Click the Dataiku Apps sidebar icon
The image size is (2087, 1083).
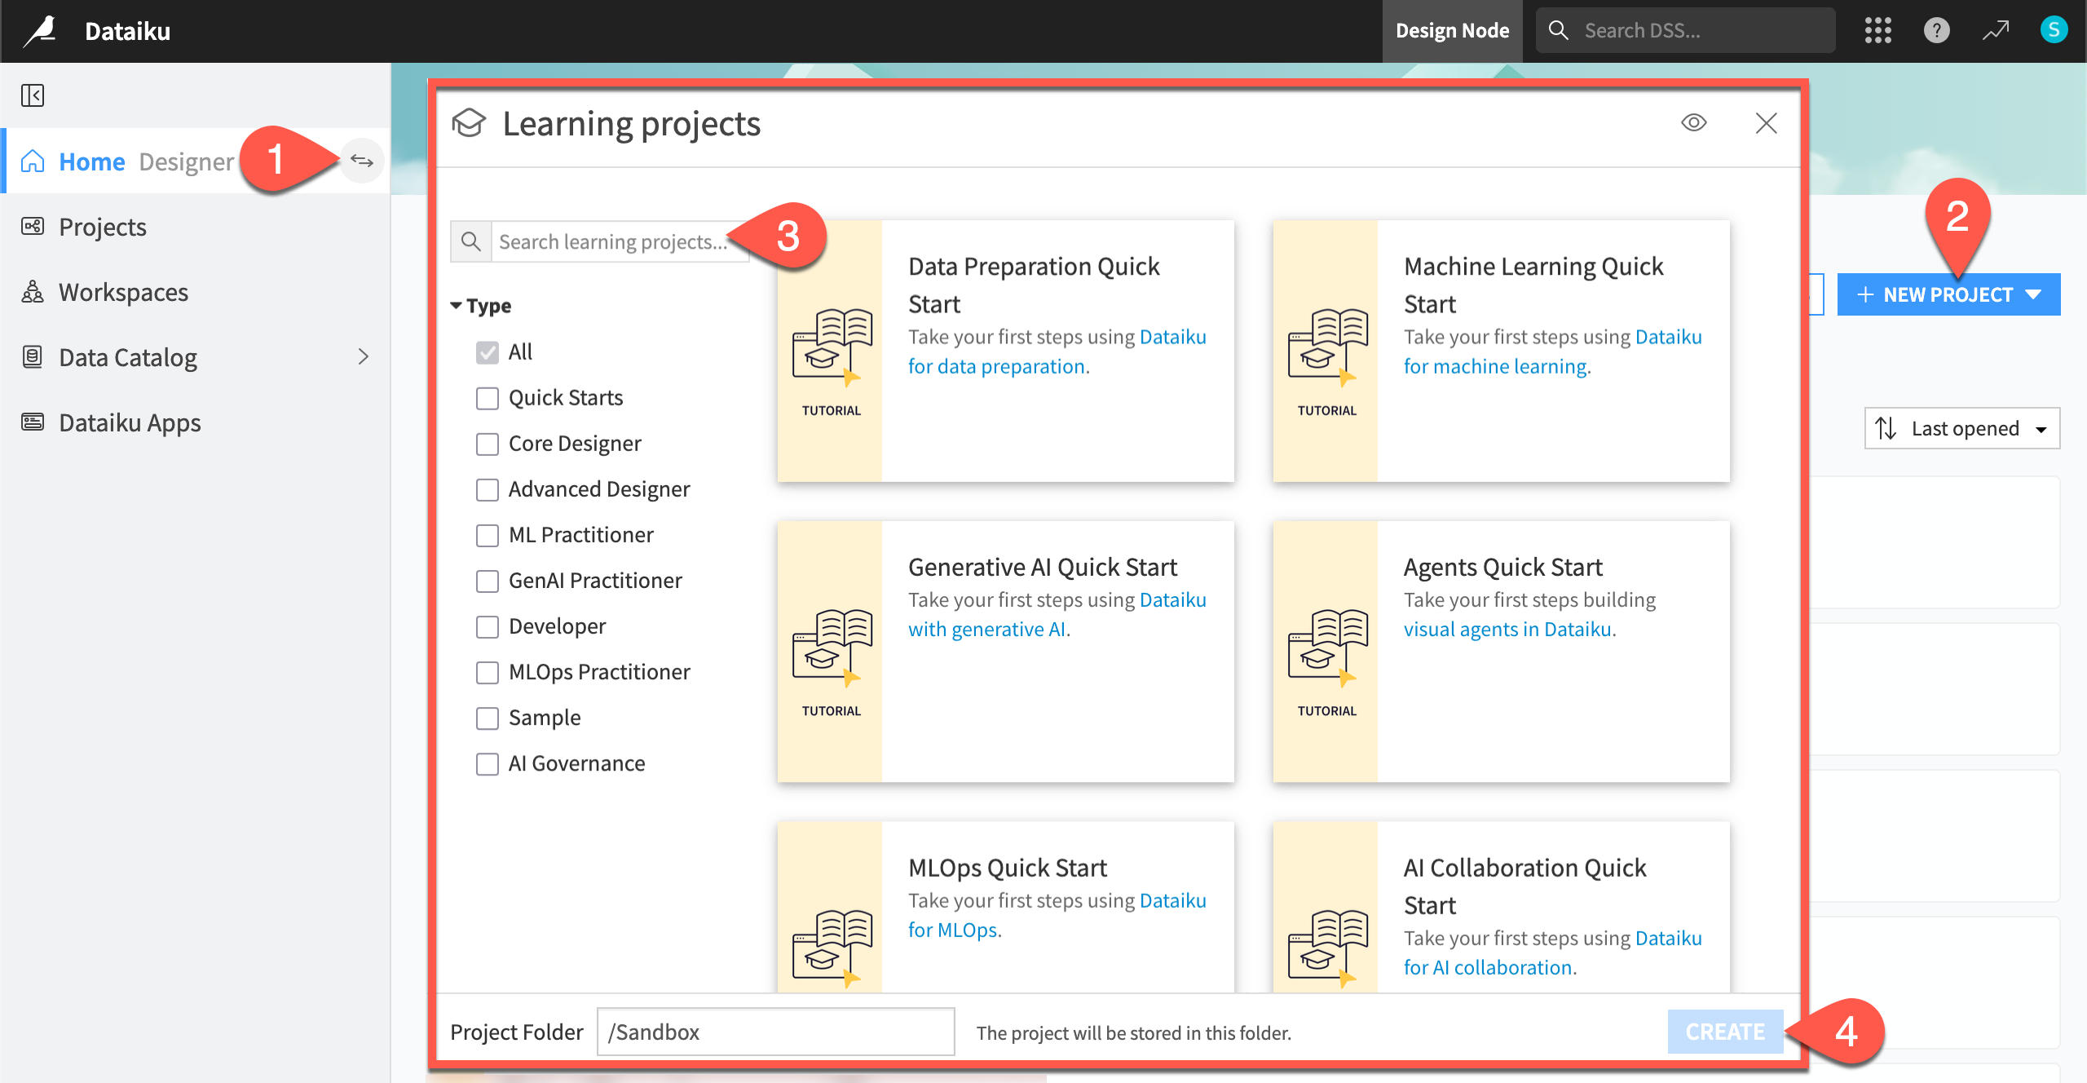[x=33, y=422]
